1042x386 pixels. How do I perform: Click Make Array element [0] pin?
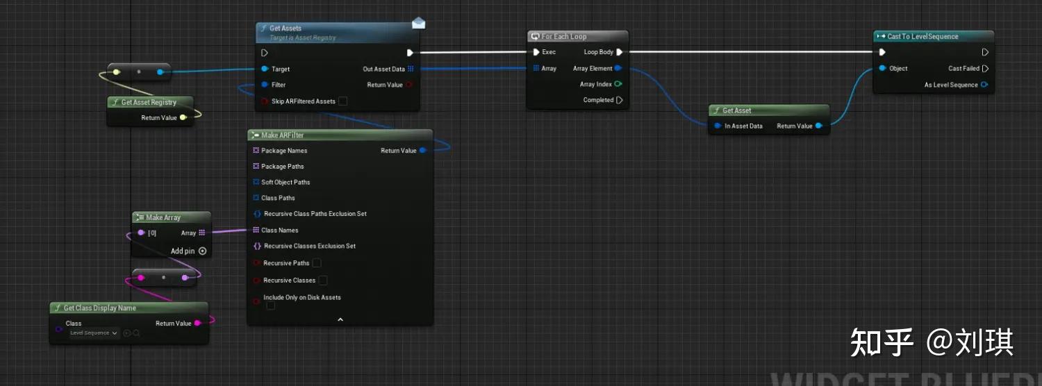141,233
